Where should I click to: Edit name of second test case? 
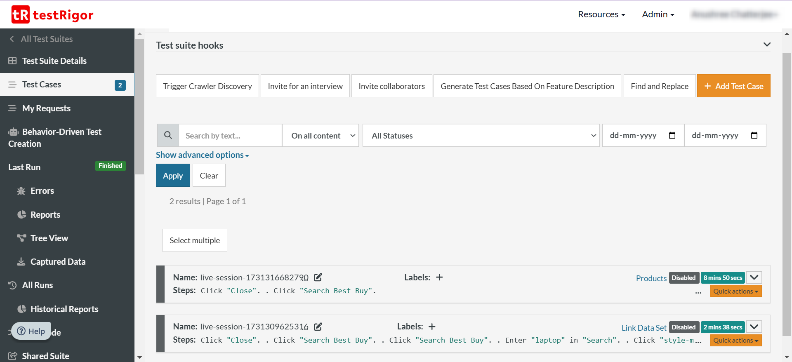coord(318,327)
